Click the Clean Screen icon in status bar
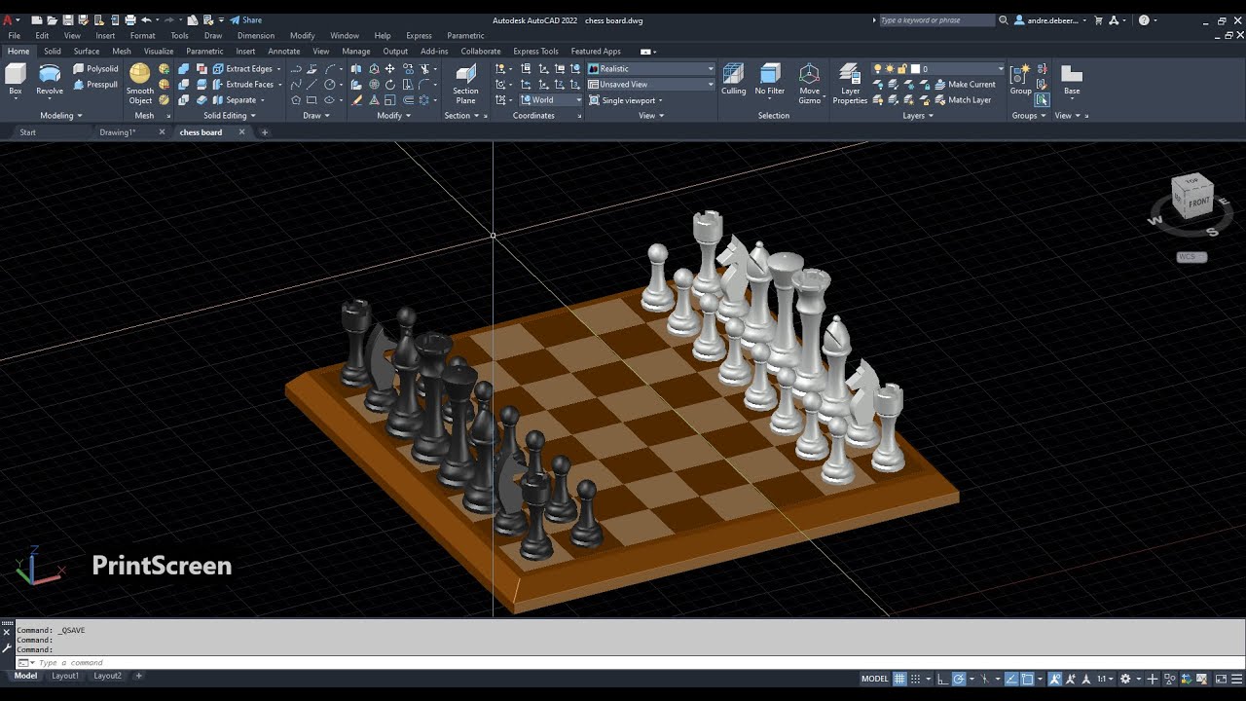 pos(1221,679)
